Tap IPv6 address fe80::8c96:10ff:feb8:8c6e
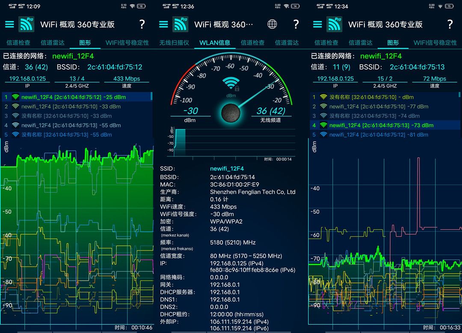 (x=252, y=270)
